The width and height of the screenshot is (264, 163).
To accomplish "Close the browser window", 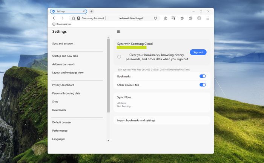I will (208, 11).
